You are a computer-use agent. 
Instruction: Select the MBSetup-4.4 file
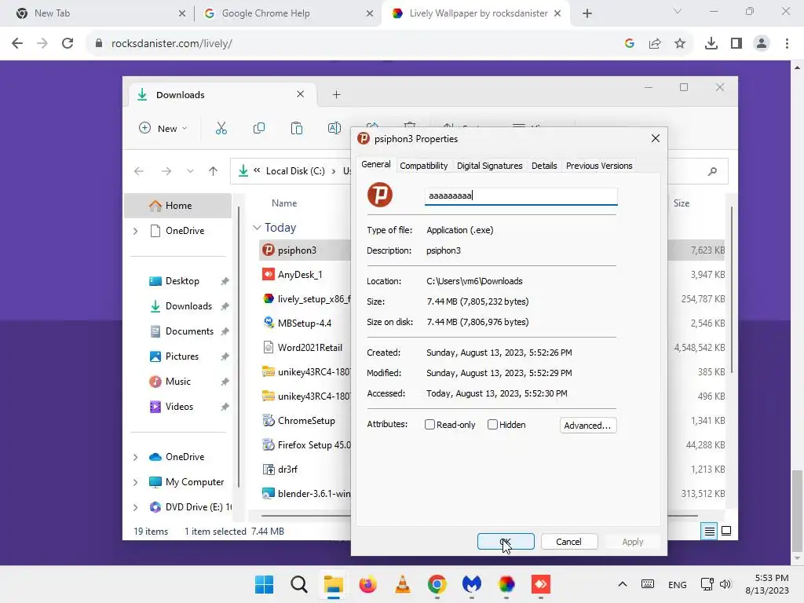(305, 323)
